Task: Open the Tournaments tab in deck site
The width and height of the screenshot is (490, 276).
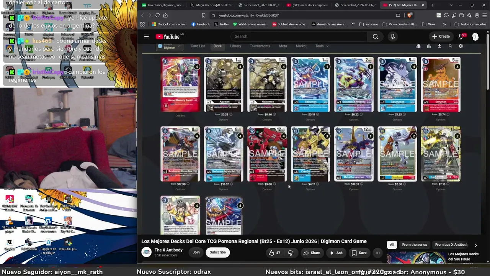Action: pos(260,46)
